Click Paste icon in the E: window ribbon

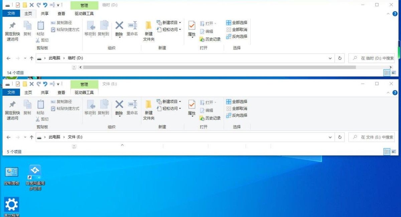click(40, 108)
